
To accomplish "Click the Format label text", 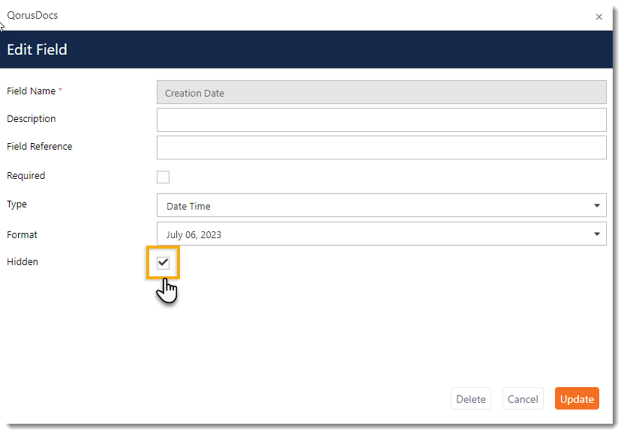I will (22, 235).
